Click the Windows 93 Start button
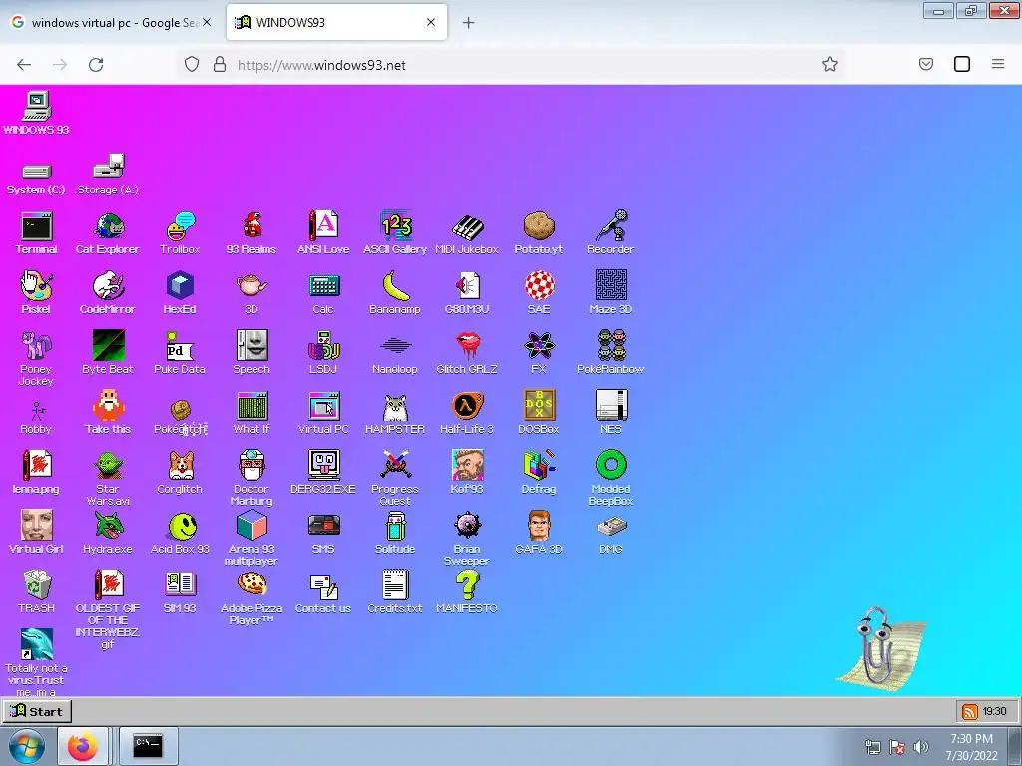 (36, 711)
